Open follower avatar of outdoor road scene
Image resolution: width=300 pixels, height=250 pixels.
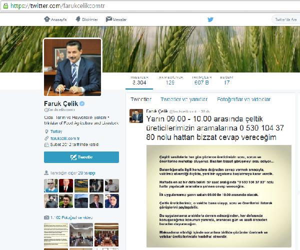(x=81, y=201)
